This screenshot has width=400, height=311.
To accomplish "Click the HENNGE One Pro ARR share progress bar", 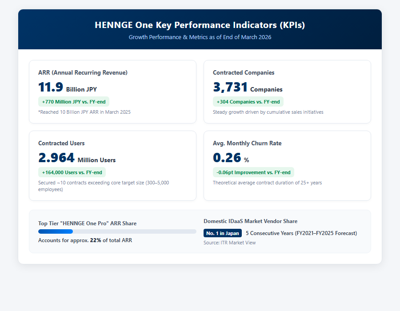I will (117, 231).
